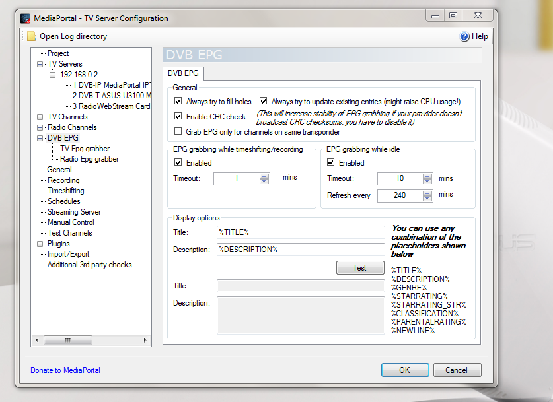
Task: Click the tree horizontal scrollbar thumb
Action: pyautogui.click(x=67, y=340)
